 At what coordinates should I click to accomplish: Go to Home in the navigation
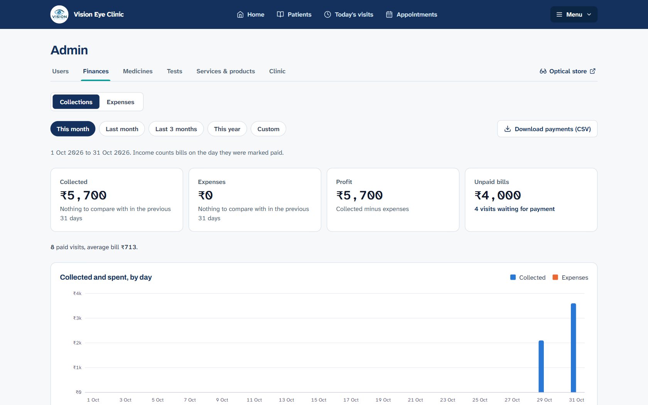click(251, 14)
